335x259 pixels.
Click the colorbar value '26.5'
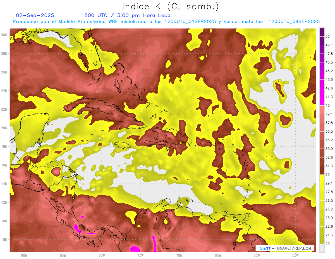pos(329,201)
